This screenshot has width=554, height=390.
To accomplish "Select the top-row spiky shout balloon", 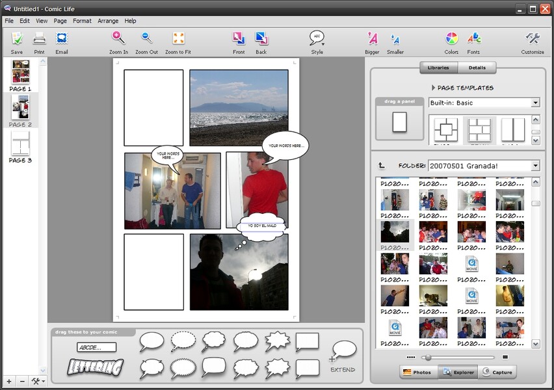I will (x=278, y=341).
